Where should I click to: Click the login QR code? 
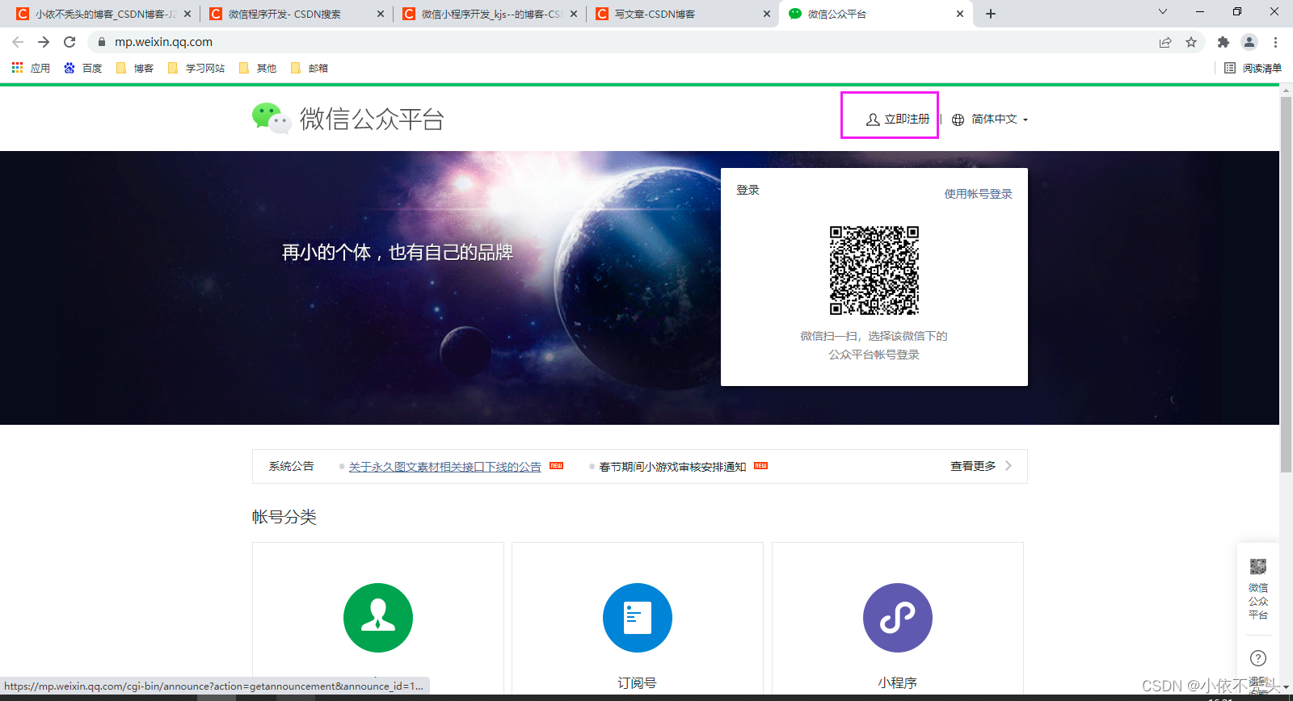[874, 271]
